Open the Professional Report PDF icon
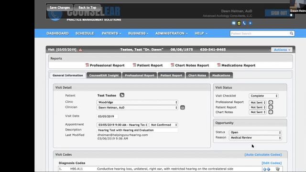The height and width of the screenshot is (172, 306). coord(87,65)
